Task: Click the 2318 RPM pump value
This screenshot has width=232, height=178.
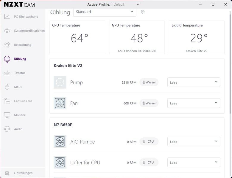Action: (129, 82)
